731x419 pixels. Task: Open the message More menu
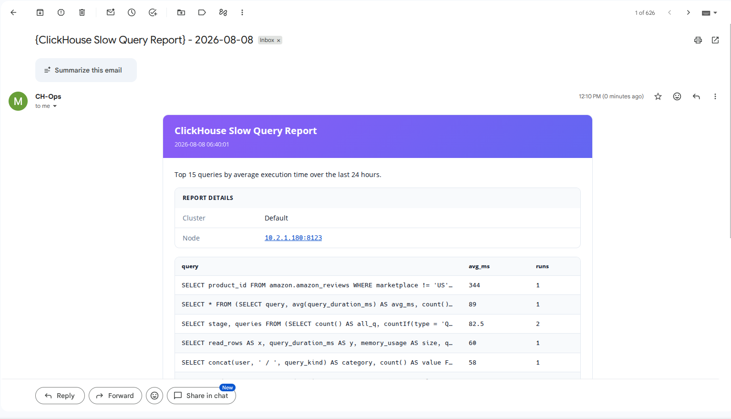715,96
